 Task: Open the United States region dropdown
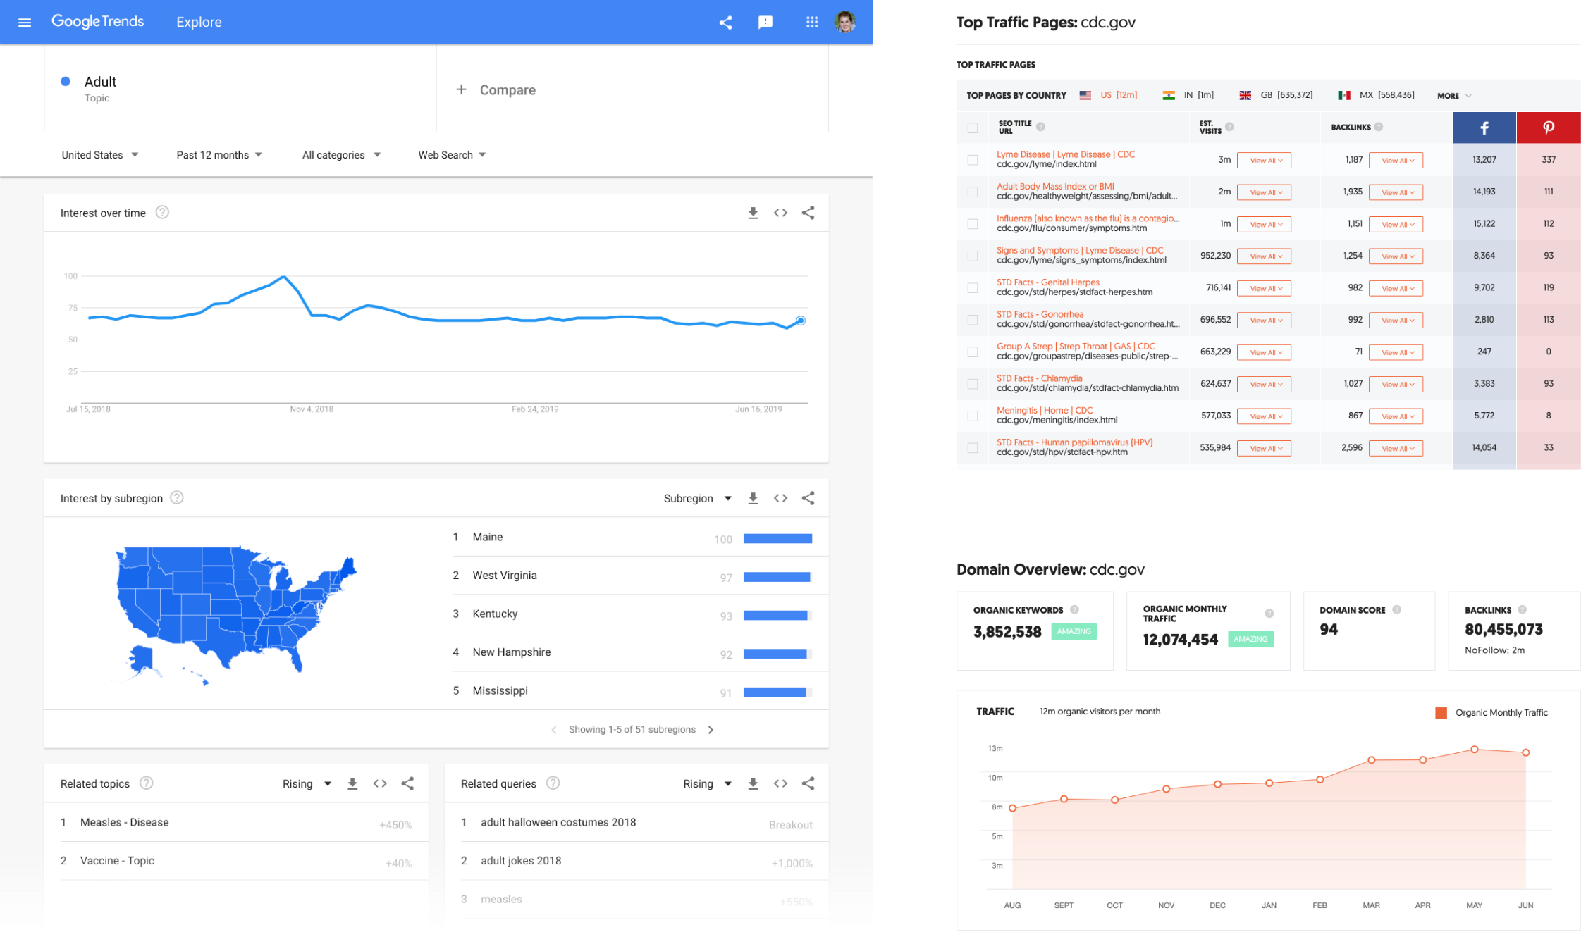pyautogui.click(x=99, y=155)
